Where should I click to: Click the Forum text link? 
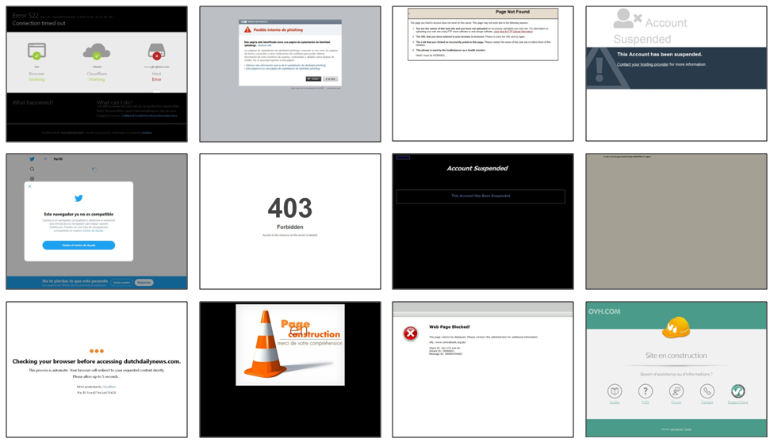point(676,402)
